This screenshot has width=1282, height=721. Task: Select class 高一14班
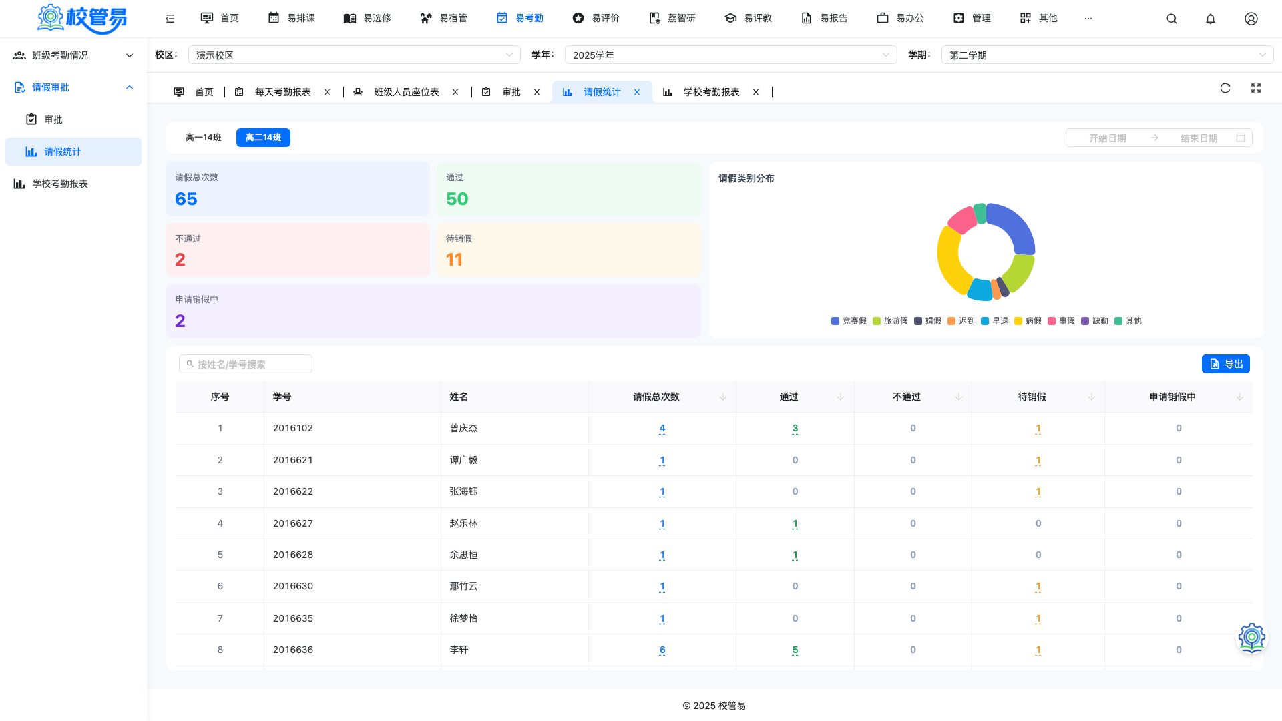[x=204, y=138]
